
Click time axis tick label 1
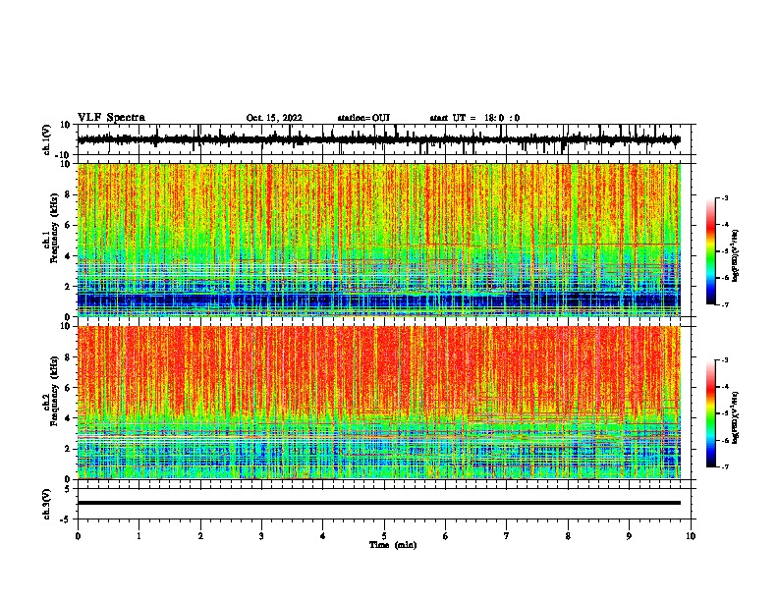click(139, 536)
